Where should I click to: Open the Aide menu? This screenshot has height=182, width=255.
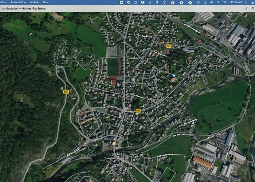(45, 2)
